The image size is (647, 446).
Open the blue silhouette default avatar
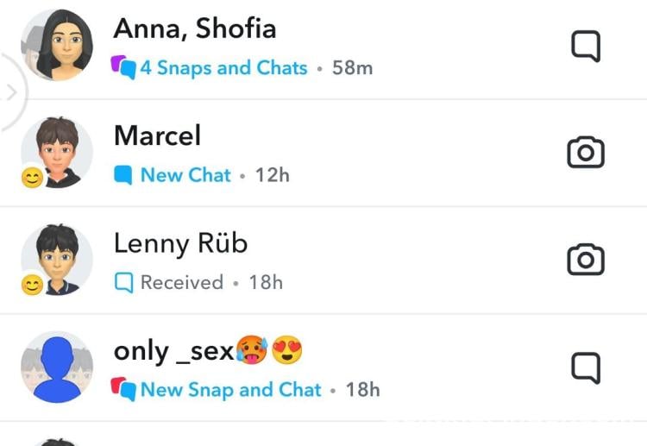click(x=57, y=367)
